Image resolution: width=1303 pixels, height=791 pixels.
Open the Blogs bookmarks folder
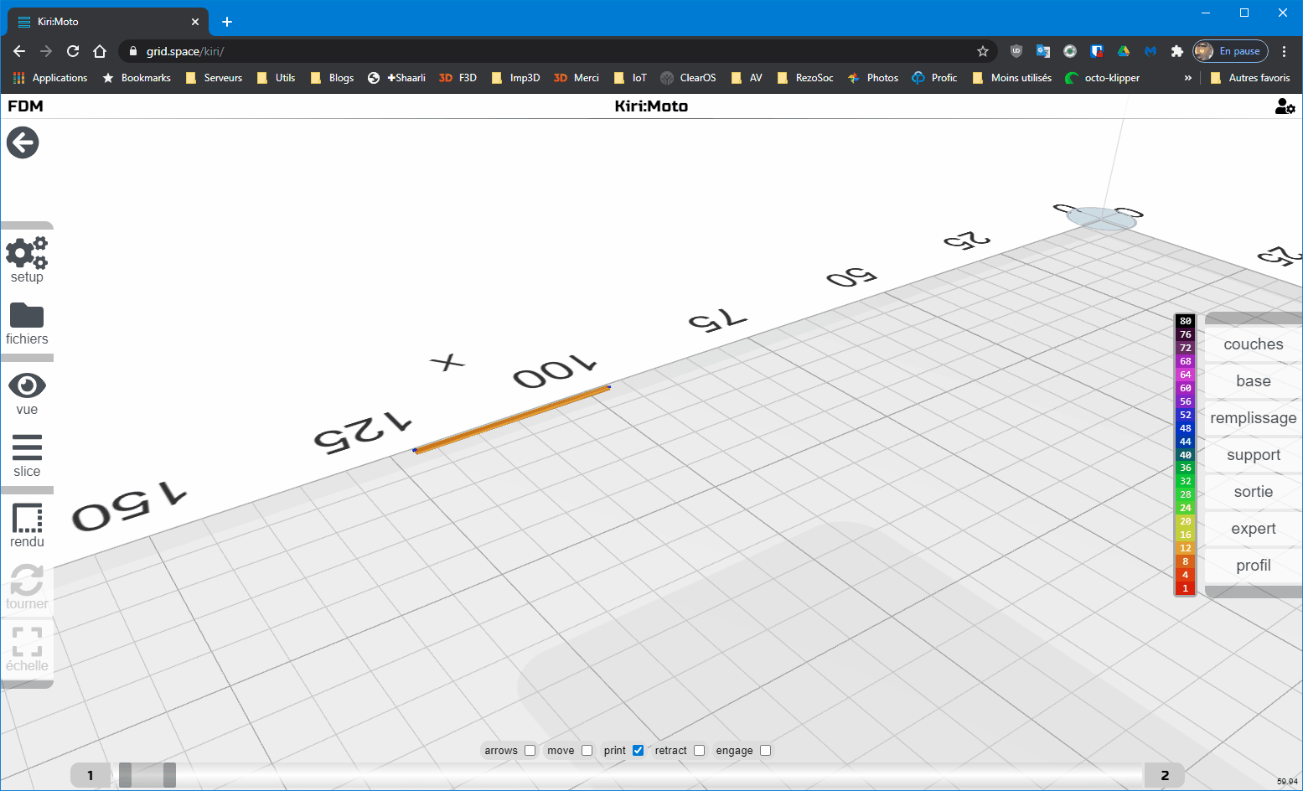[x=332, y=78]
